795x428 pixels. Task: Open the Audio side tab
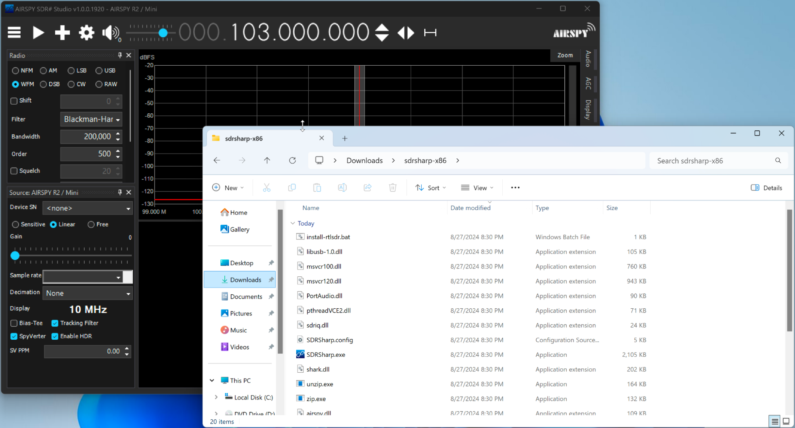pyautogui.click(x=588, y=59)
